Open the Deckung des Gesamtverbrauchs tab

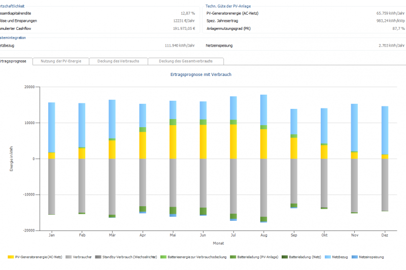(185, 61)
